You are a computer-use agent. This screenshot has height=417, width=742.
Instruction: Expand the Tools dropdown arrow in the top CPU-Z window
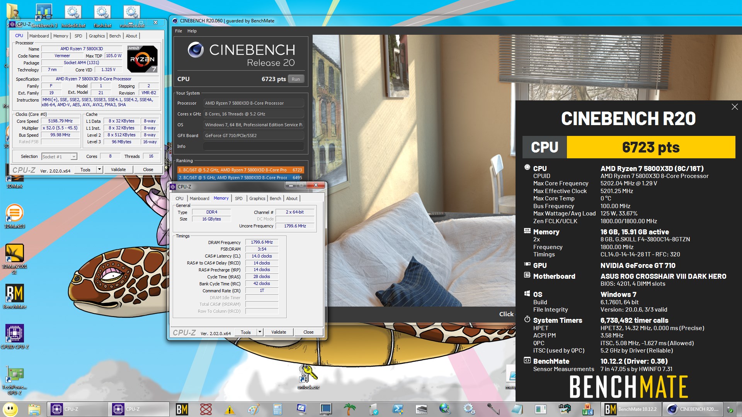point(99,170)
